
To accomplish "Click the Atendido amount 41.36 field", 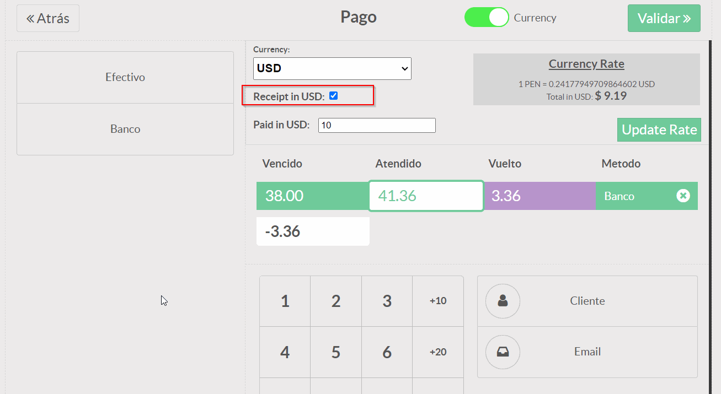I will (426, 196).
